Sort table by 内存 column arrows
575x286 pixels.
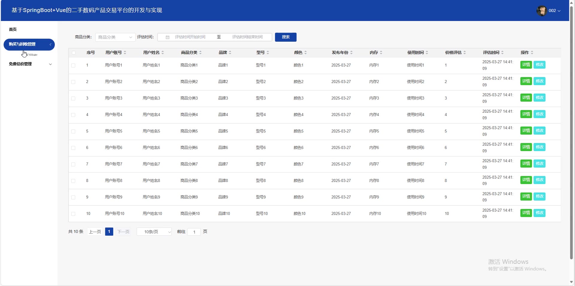coord(381,52)
